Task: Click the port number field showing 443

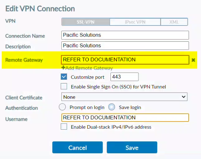Action: pyautogui.click(x=125, y=77)
